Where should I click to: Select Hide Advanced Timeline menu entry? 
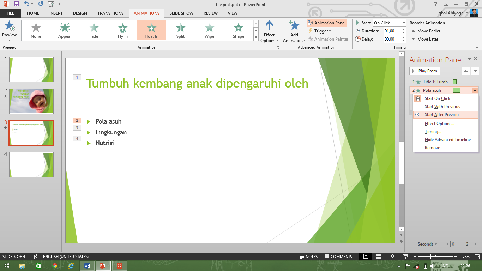pos(446,140)
